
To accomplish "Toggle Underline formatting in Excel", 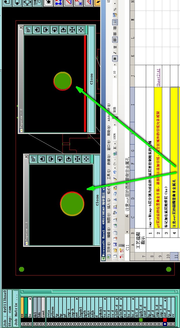I will click(115, 47).
